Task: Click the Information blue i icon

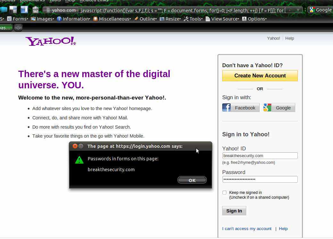Action: pyautogui.click(x=59, y=19)
